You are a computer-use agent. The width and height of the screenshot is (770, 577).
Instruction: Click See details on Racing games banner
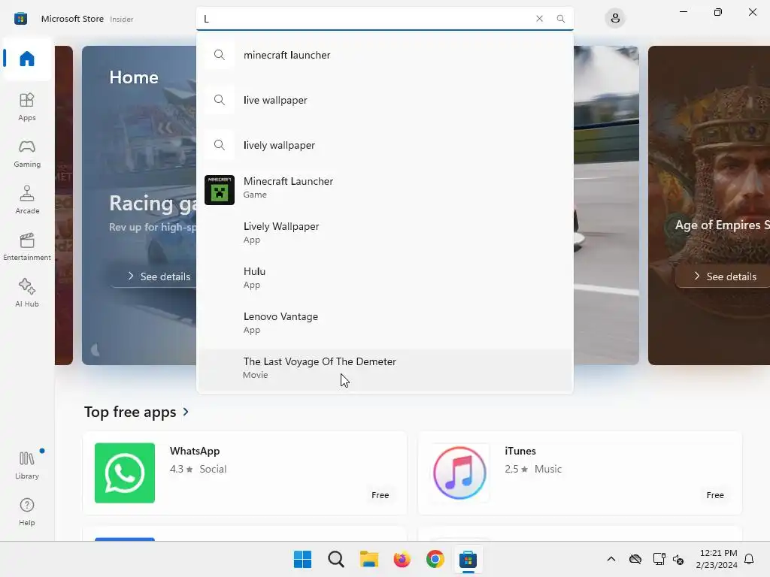point(159,276)
